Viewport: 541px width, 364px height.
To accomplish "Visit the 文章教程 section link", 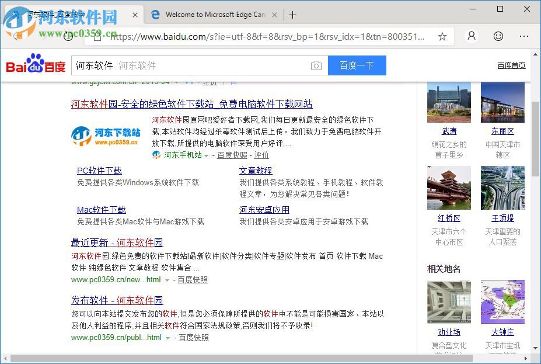I will click(x=255, y=171).
